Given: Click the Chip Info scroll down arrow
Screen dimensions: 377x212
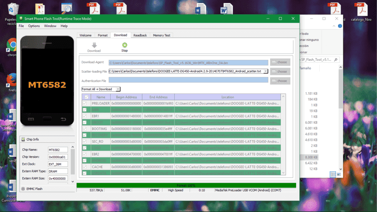Looking at the screenshot, I should 72,182.
